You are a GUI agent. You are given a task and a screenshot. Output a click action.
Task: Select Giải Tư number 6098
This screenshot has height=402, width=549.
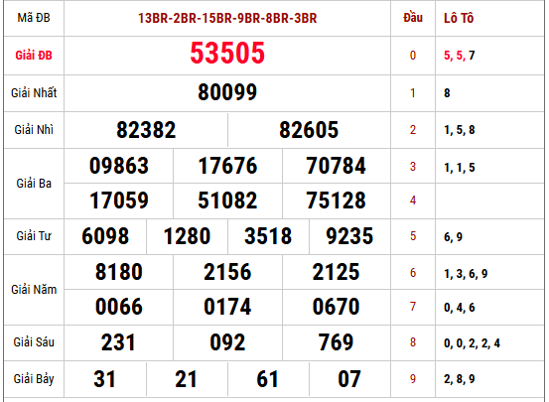click(x=105, y=236)
